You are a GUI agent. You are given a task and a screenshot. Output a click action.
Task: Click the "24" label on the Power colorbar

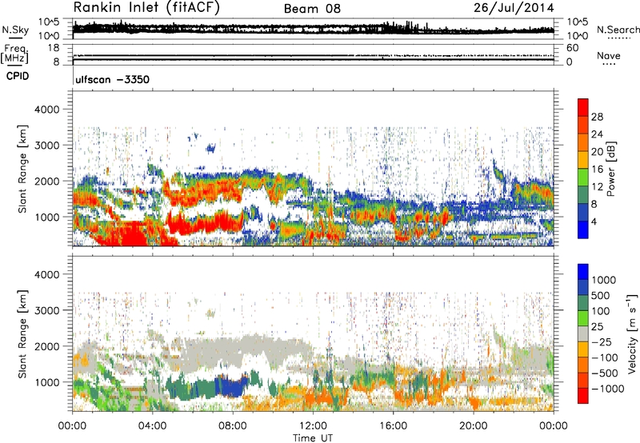click(x=597, y=134)
